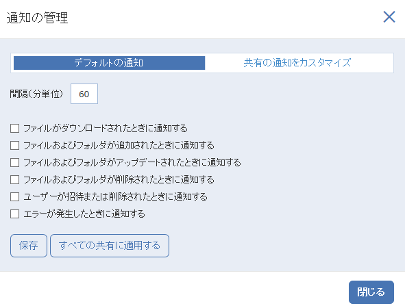This screenshot has width=405, height=308.
Task: Click the 閉じる button
Action: click(x=371, y=292)
